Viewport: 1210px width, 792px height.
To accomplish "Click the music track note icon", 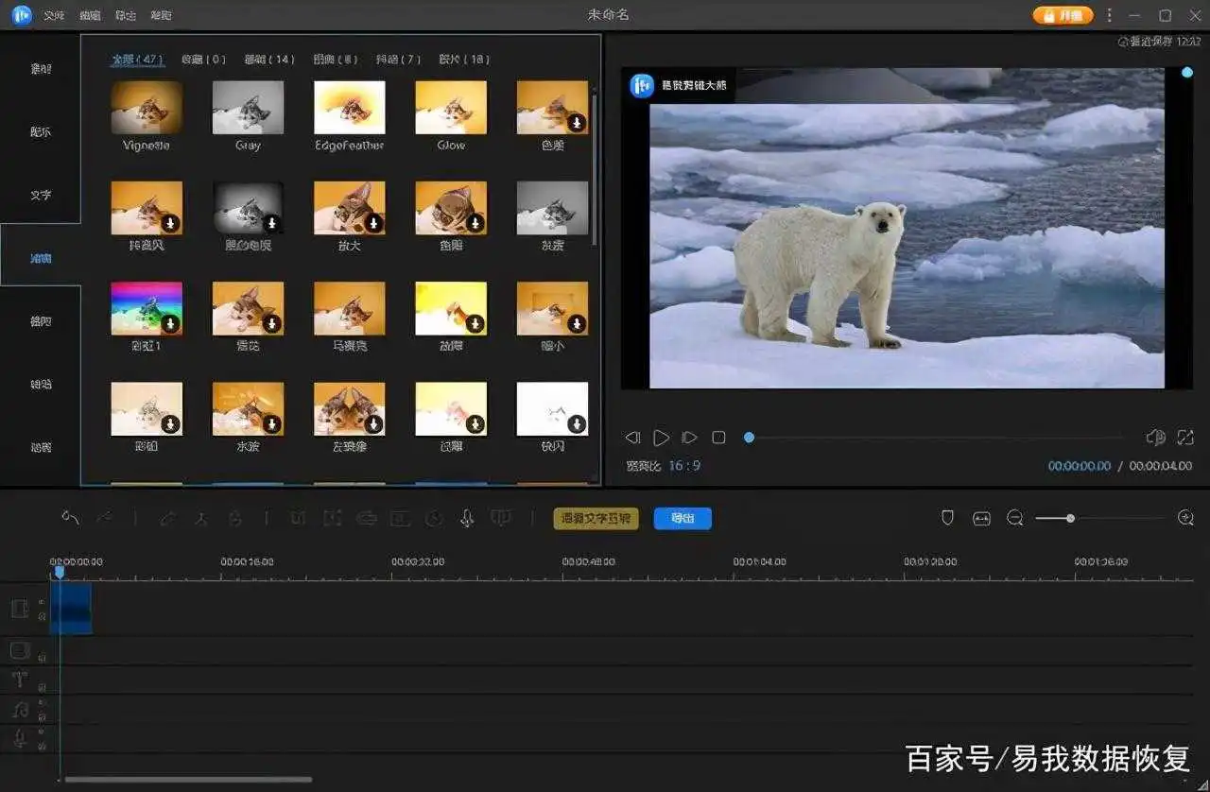I will 19,709.
